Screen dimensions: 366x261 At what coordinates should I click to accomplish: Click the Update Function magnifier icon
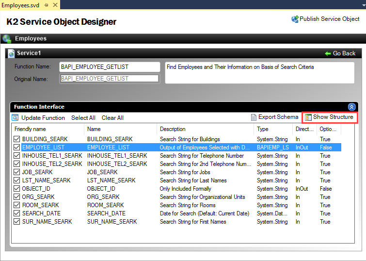15,117
